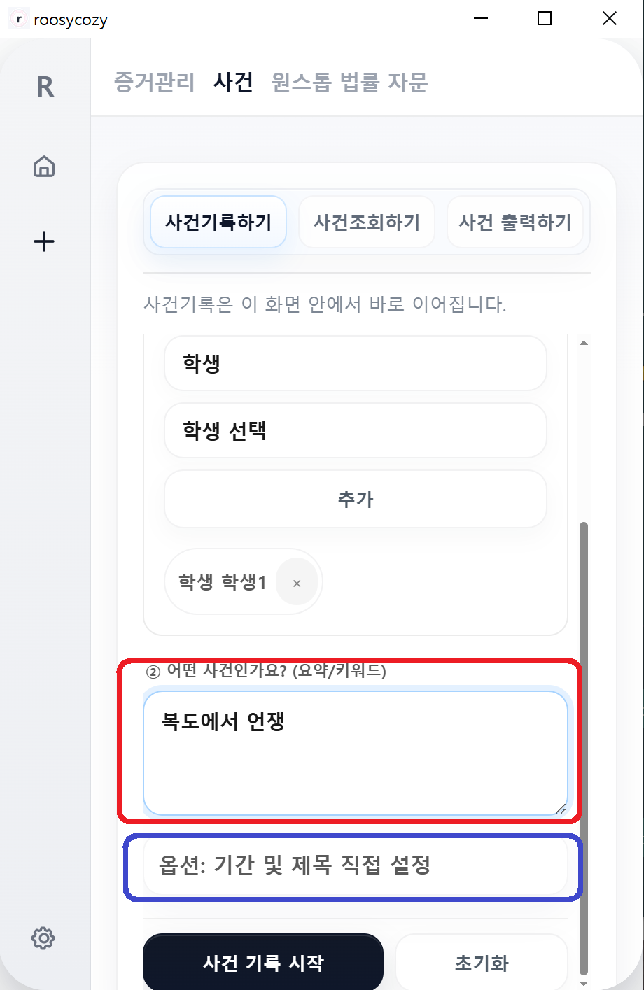Viewport: 644px width, 990px height.
Task: Remove the 학생 학생1 tag via its × icon
Action: (x=297, y=581)
